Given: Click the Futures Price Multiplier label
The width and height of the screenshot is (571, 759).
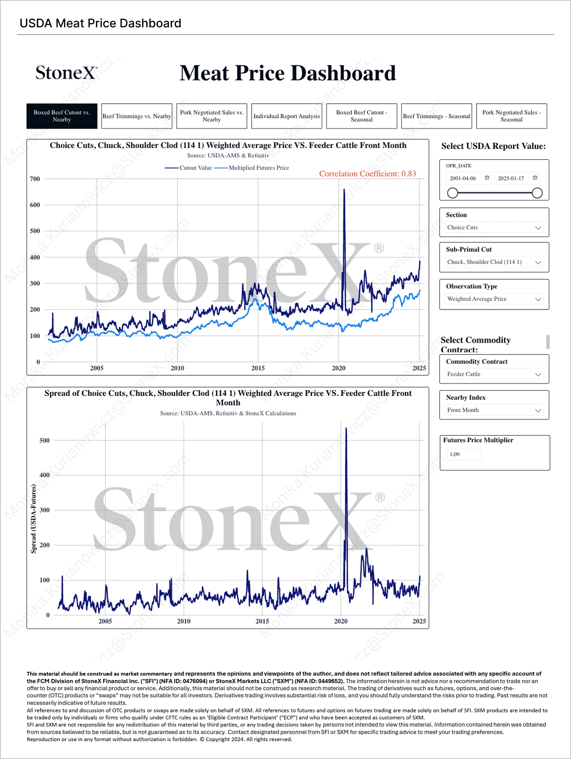Looking at the screenshot, I should (x=478, y=440).
